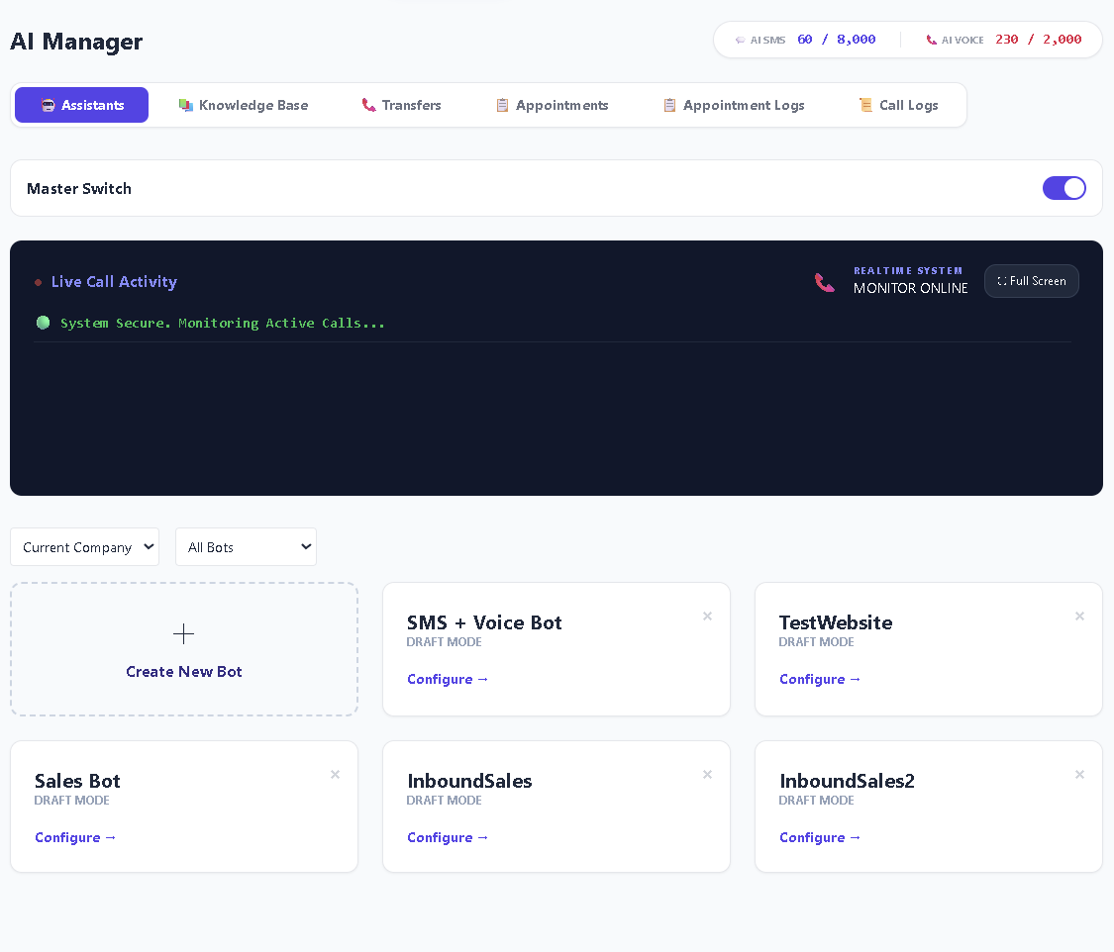
Task: Go to the Appointments tab
Action: pos(552,105)
